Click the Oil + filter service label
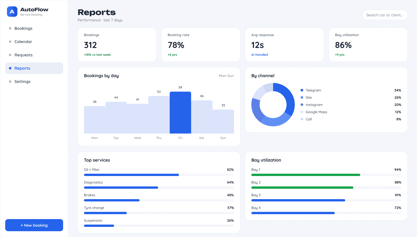Screen dimensions: 417x237 [92, 170]
